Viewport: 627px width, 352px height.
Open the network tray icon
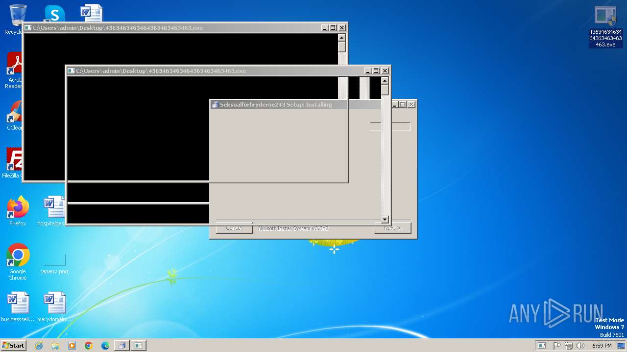coord(569,346)
